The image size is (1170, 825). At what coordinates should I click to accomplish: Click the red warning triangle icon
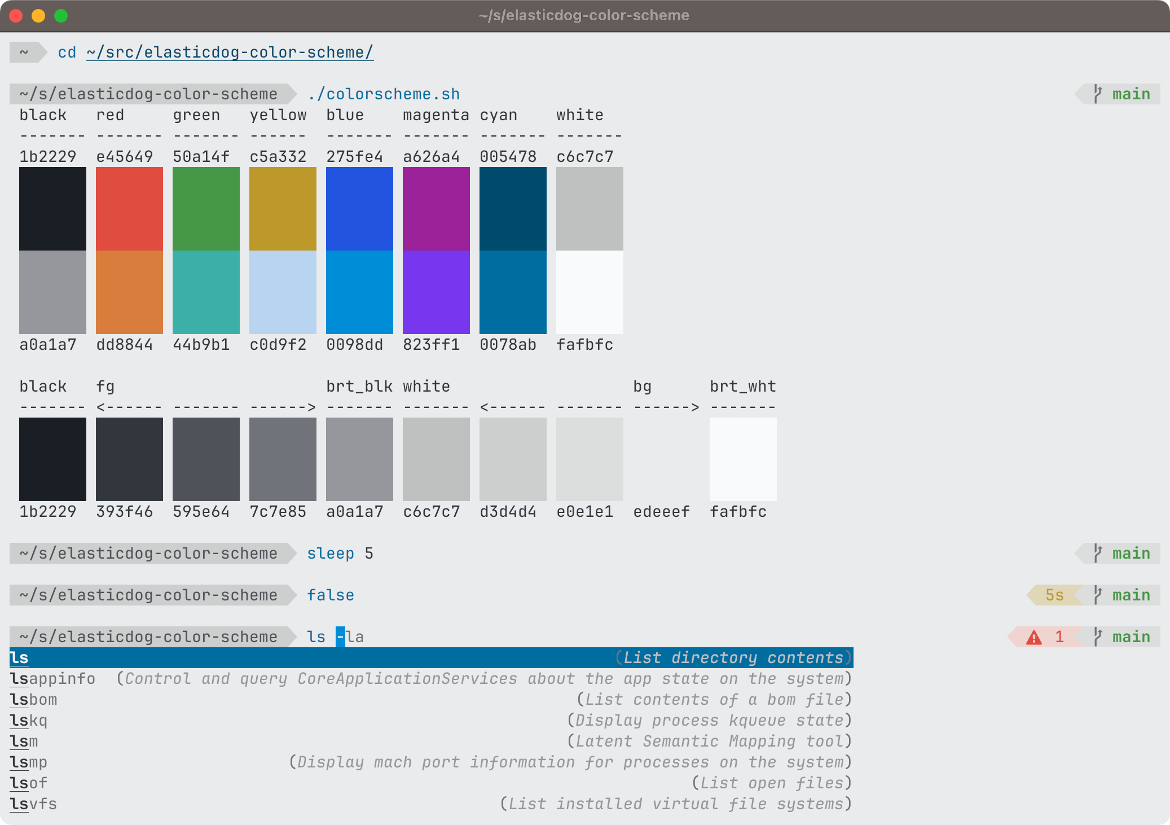[1033, 638]
